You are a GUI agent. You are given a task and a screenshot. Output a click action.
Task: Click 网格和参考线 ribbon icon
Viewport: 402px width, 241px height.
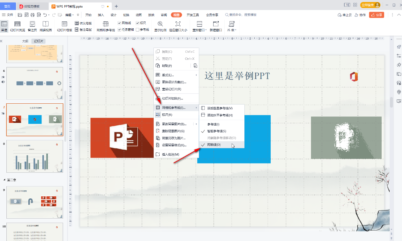click(106, 26)
